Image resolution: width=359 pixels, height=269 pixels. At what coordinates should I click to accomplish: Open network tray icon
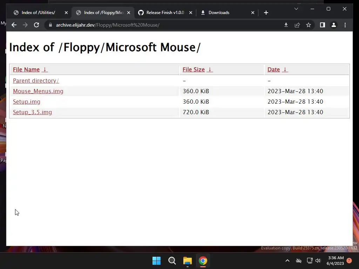point(310,261)
